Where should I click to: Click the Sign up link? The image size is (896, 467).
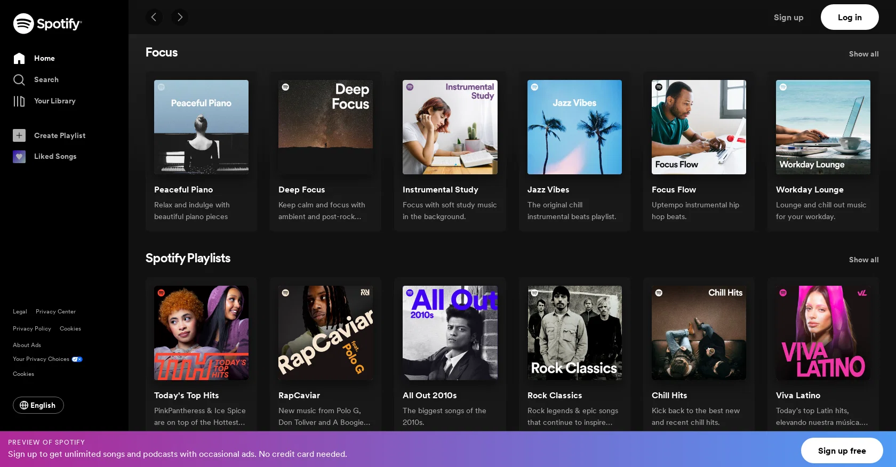[x=788, y=17]
